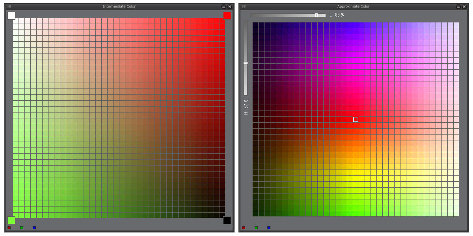Click the green indicator in Approximate Color
This screenshot has height=236, width=473.
(x=256, y=228)
